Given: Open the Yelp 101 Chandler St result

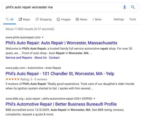Looking at the screenshot, I should pyautogui.click(x=60, y=74).
